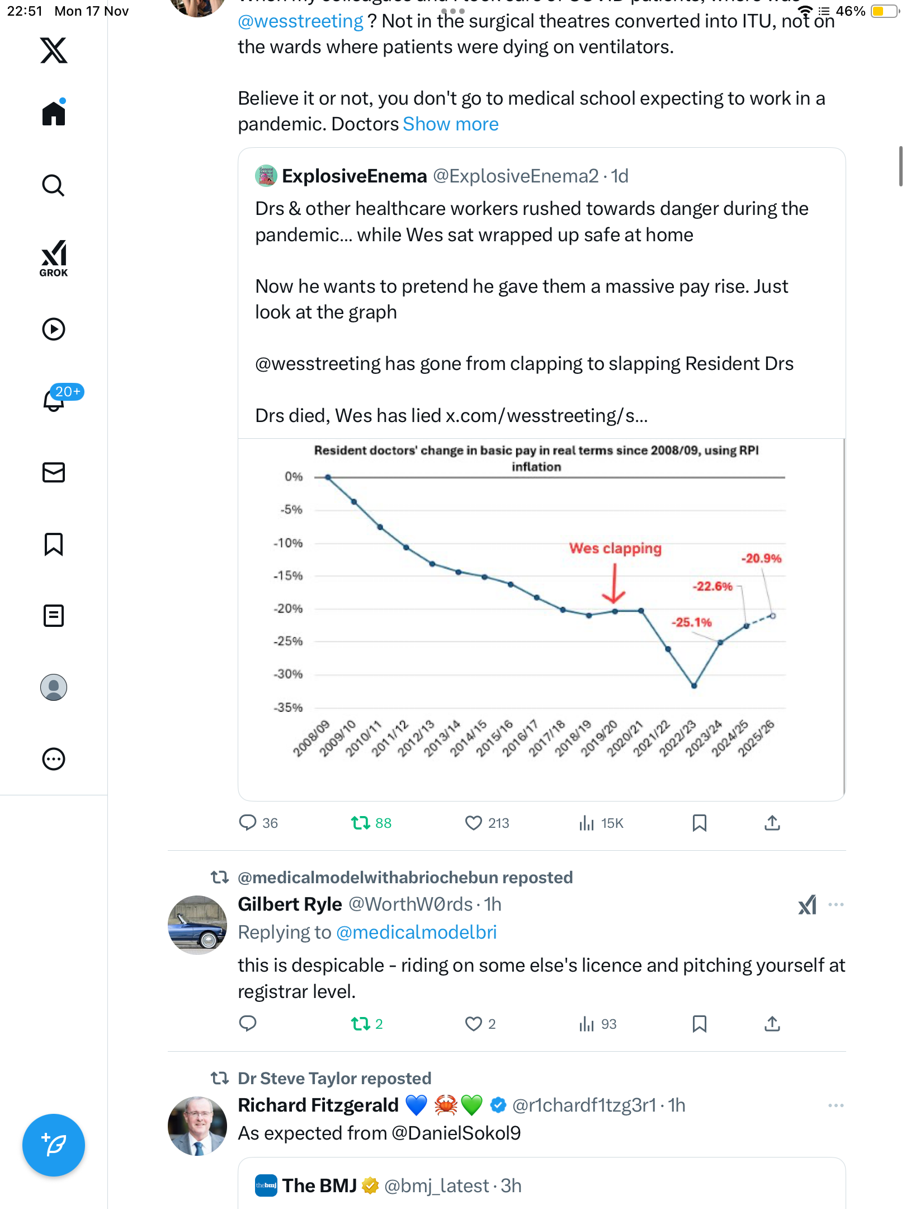Like the post with 213 likes
The height and width of the screenshot is (1209, 906).
pyautogui.click(x=474, y=823)
